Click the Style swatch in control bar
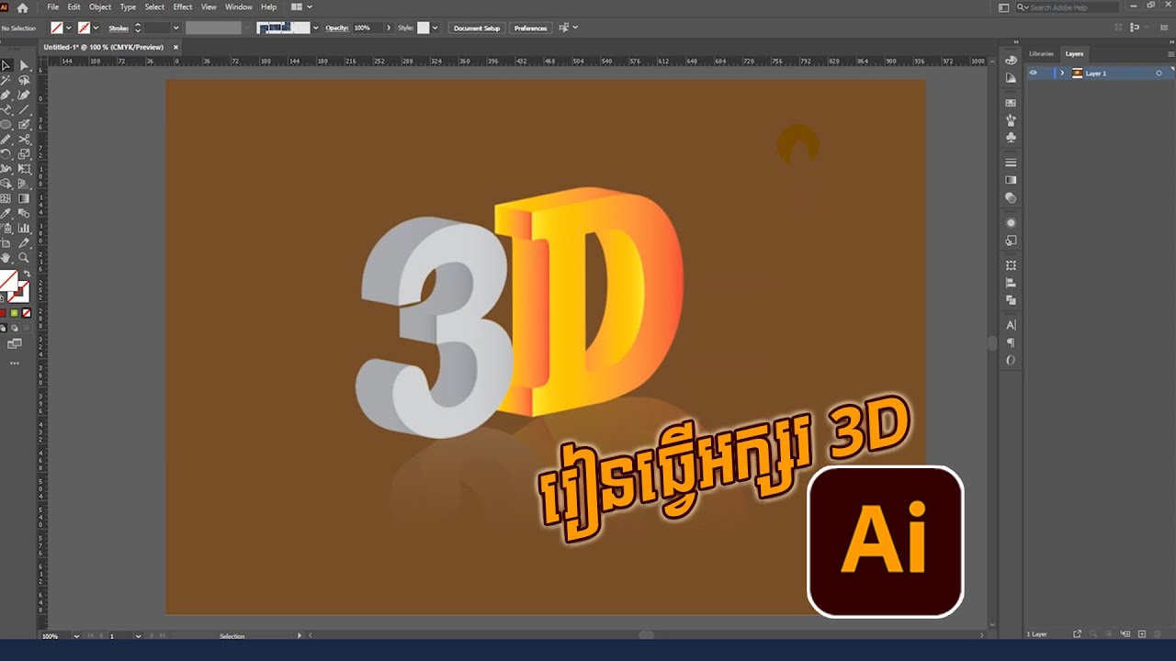 pyautogui.click(x=424, y=28)
